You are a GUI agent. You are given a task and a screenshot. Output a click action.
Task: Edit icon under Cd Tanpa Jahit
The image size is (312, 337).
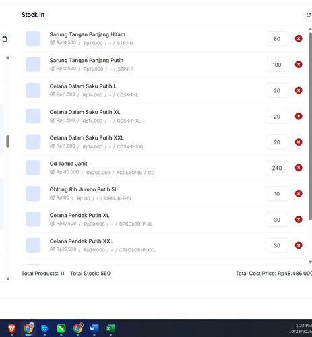pyautogui.click(x=52, y=172)
